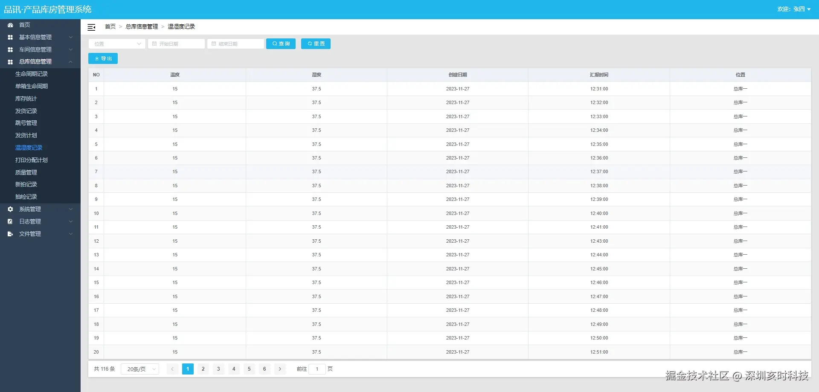Go to pagination page 4
The width and height of the screenshot is (819, 392).
[234, 369]
